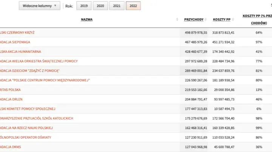Sort by KOSZTY PP column header
This screenshot has width=272, height=152.
221,20
